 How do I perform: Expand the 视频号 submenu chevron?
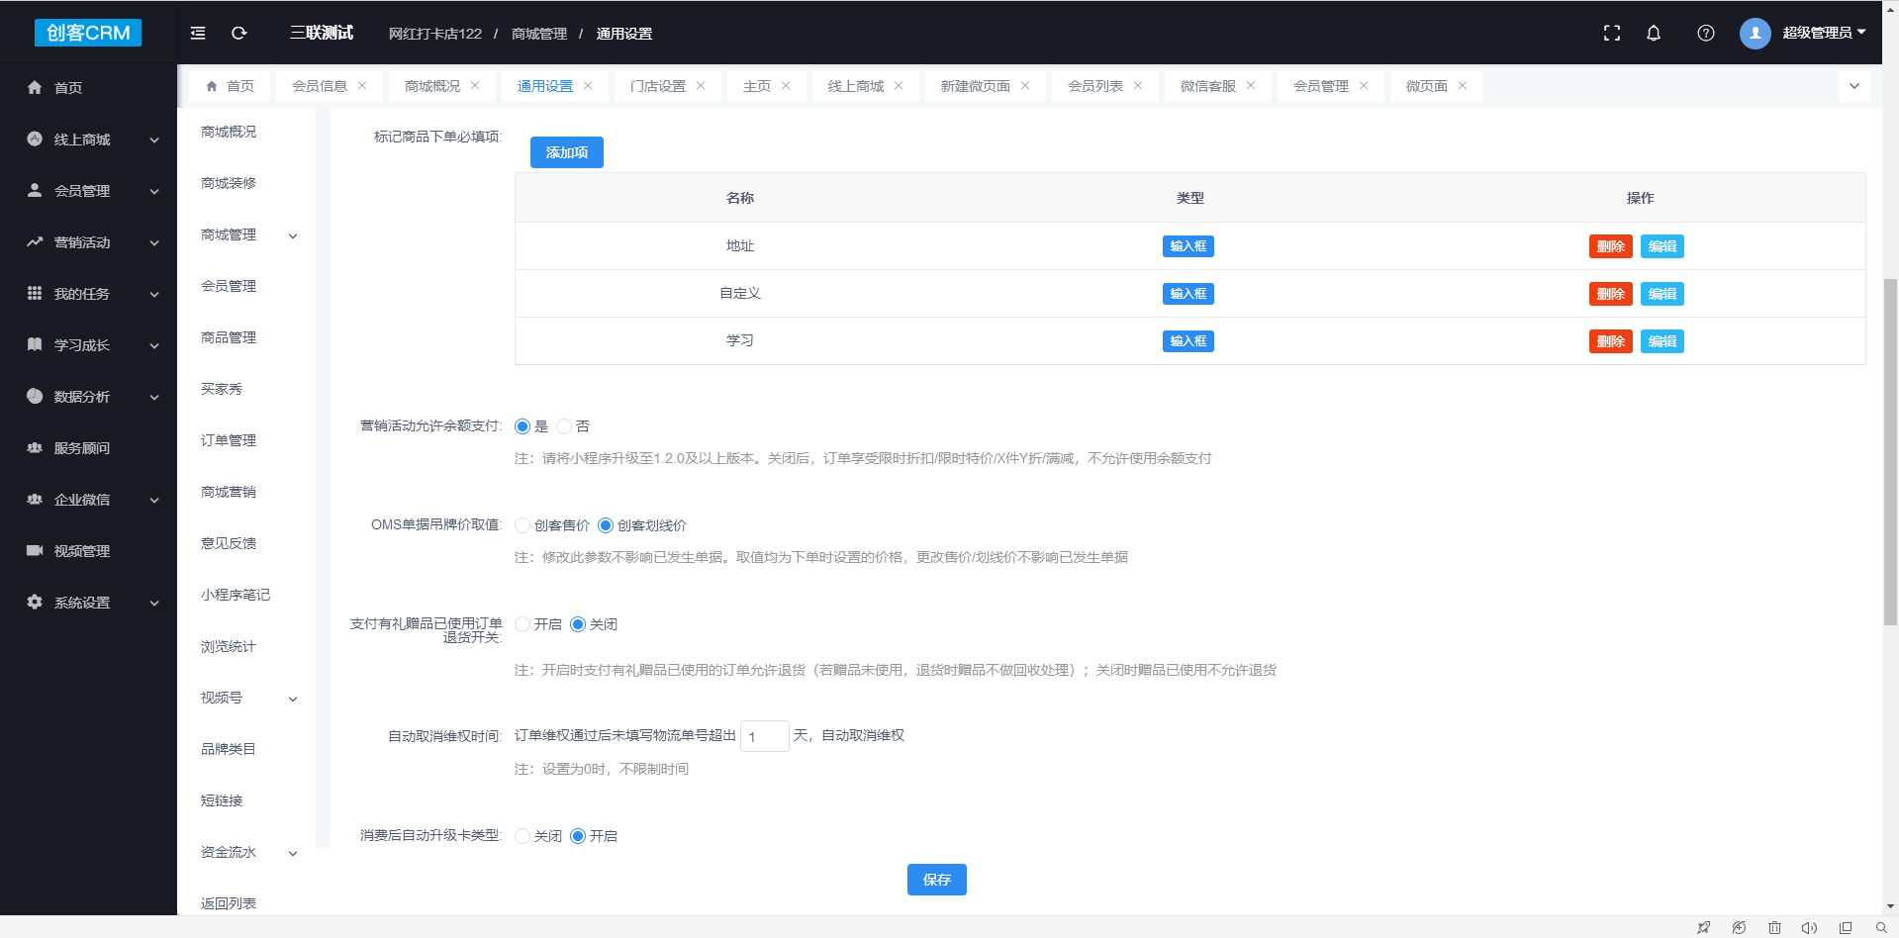293,699
